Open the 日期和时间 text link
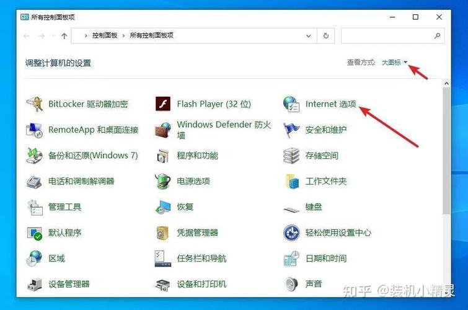The height and width of the screenshot is (310, 468). coord(326,259)
